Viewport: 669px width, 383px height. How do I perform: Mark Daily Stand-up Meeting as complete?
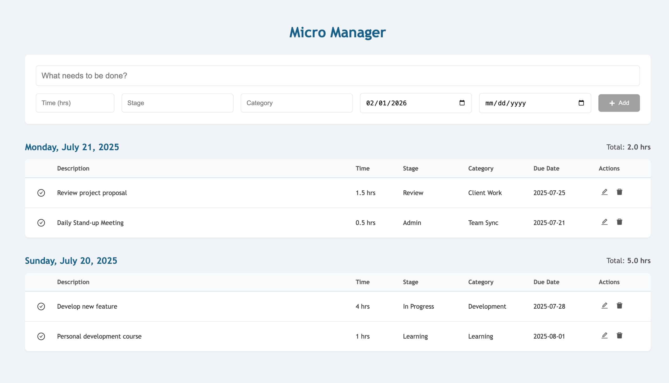pyautogui.click(x=41, y=223)
